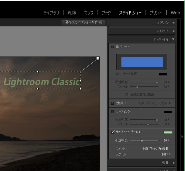Open the 現像 module
Screen dimensions: 185x171
(x=72, y=13)
